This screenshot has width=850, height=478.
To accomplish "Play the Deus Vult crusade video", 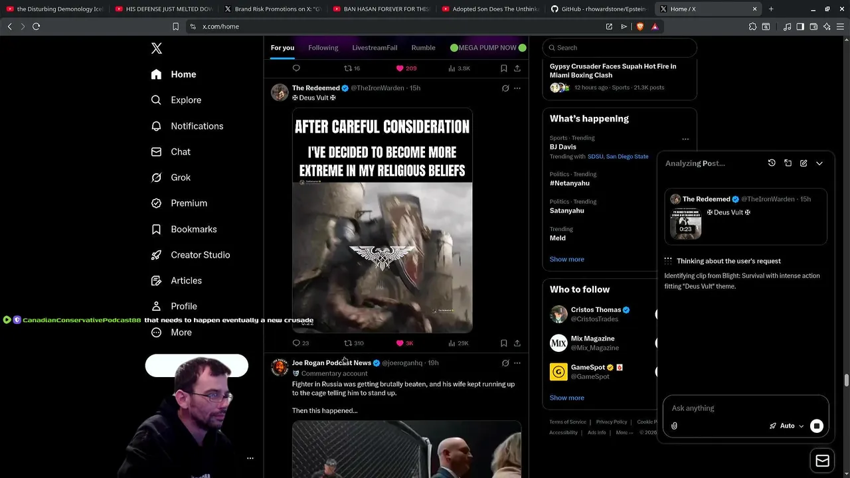I will (382, 220).
